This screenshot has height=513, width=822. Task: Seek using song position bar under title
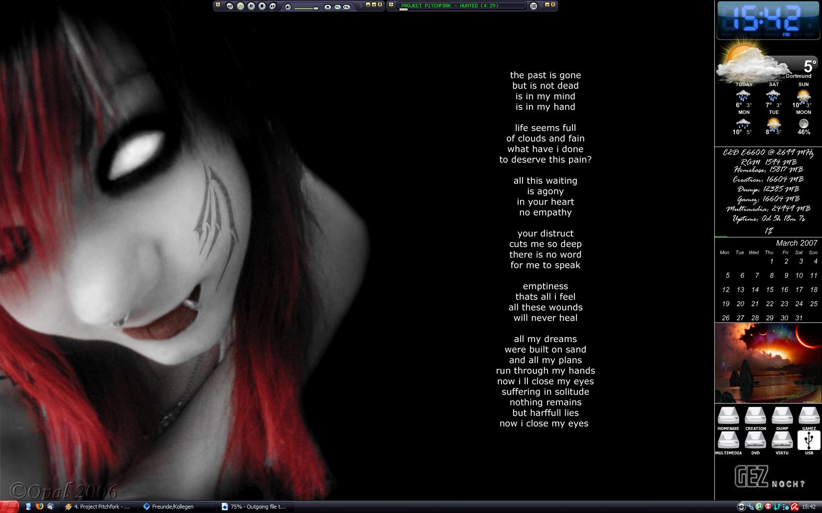(x=462, y=9)
